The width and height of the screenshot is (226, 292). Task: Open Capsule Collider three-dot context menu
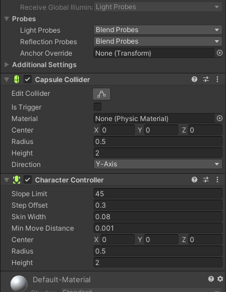coord(217,79)
